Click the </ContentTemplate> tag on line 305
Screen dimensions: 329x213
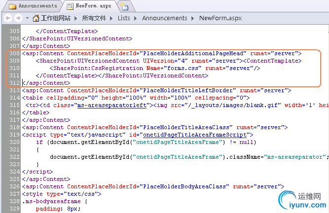coord(67,31)
